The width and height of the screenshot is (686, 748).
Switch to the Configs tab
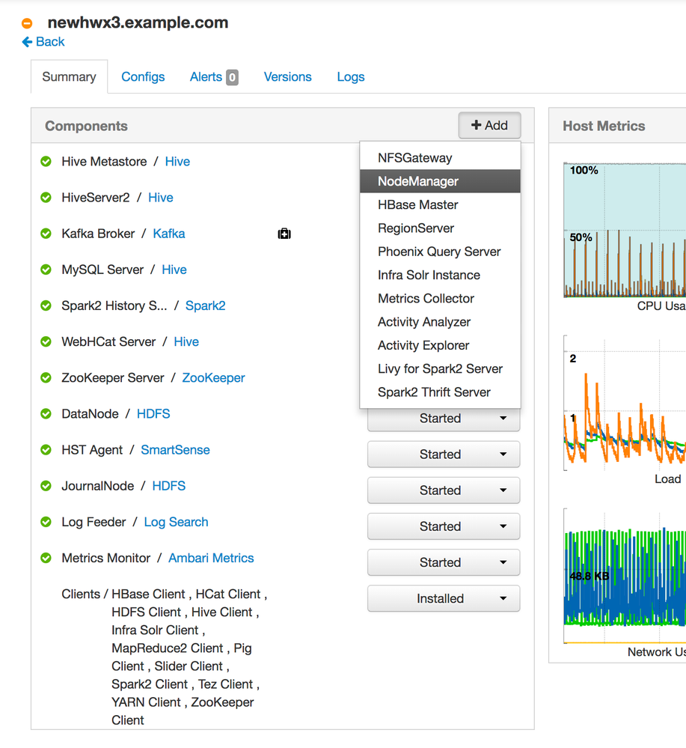(143, 76)
